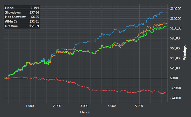Click the Hands x-axis title
Viewport: 191px width, 117px height.
85,112
